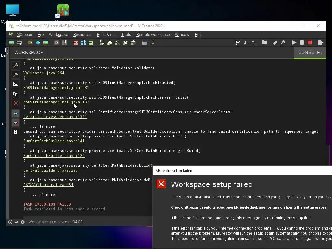Image resolution: width=332 pixels, height=249 pixels.
Task: Build workspace with top toolbar hammer icon
Action: click(283, 43)
